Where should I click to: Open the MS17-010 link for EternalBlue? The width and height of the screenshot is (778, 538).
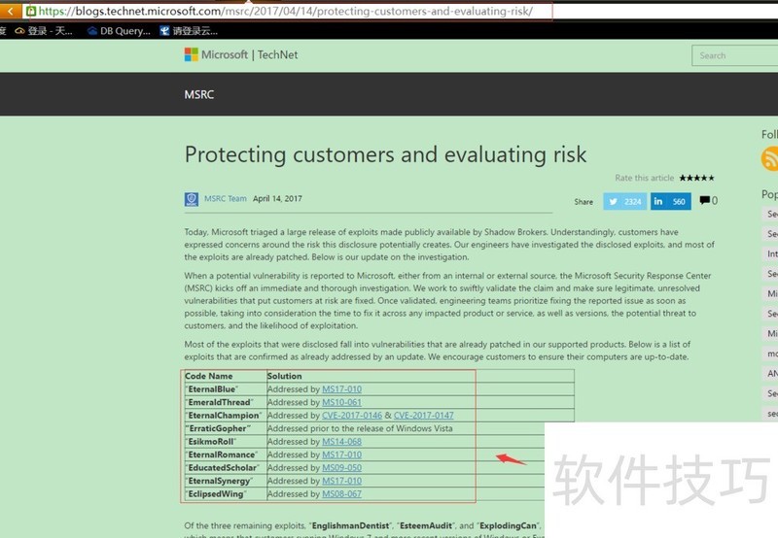pyautogui.click(x=342, y=389)
